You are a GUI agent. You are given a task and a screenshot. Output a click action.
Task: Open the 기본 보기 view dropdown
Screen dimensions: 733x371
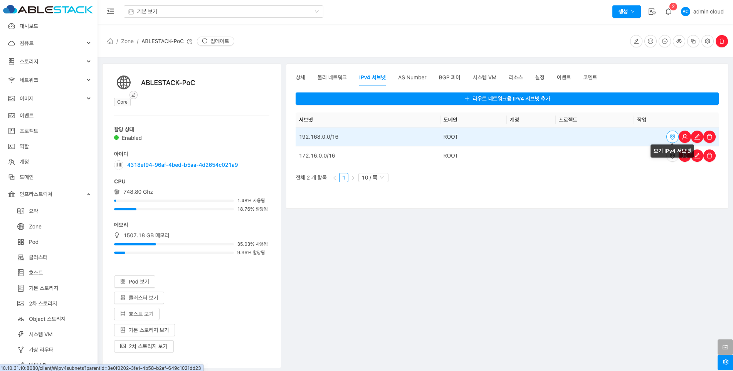223,12
